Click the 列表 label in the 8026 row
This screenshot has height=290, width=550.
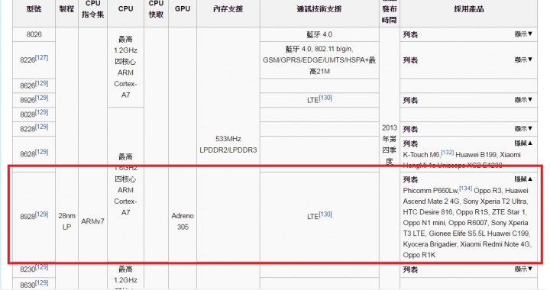[x=410, y=34]
